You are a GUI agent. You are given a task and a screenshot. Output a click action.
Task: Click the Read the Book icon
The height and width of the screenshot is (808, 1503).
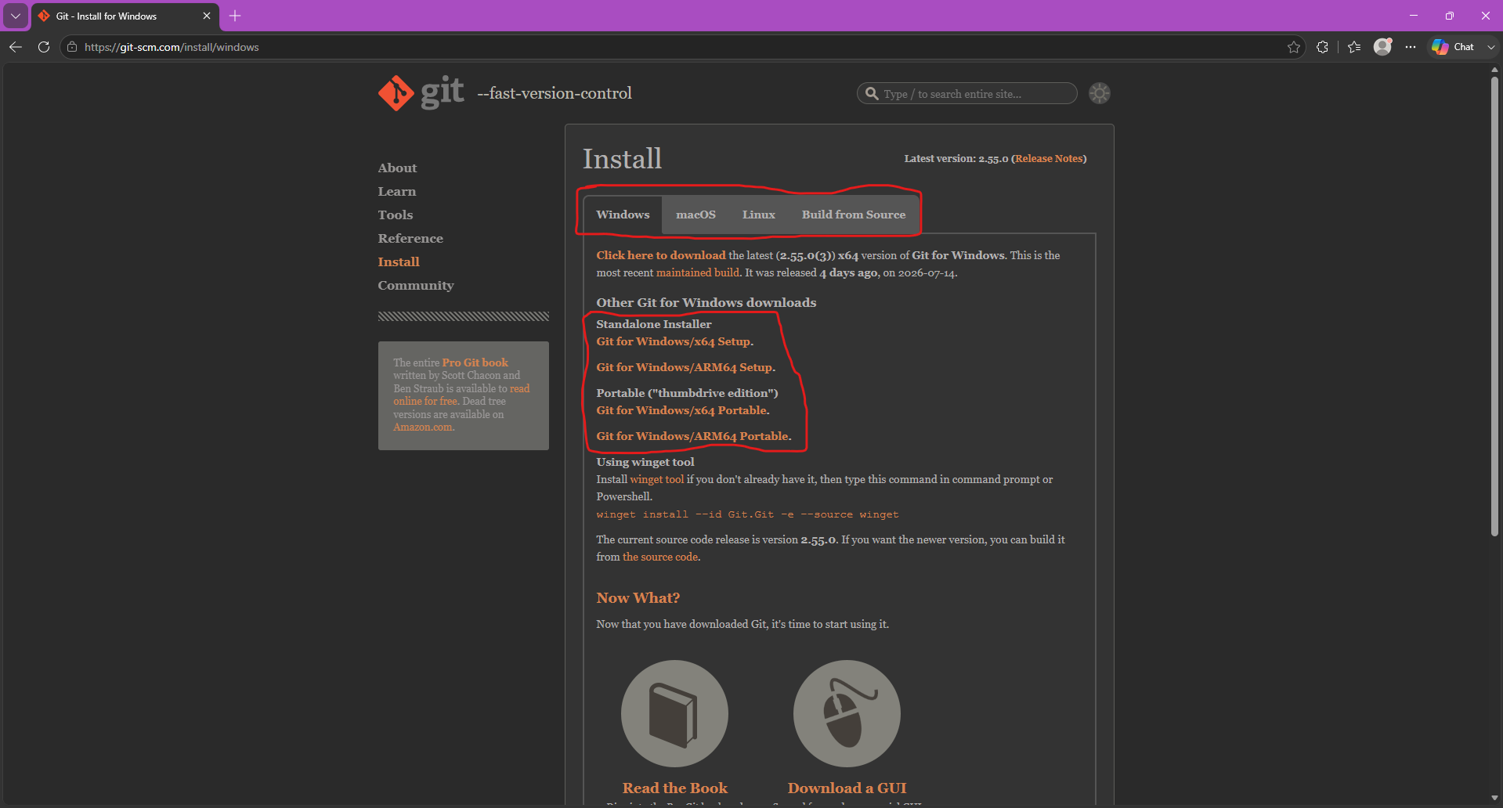(674, 713)
